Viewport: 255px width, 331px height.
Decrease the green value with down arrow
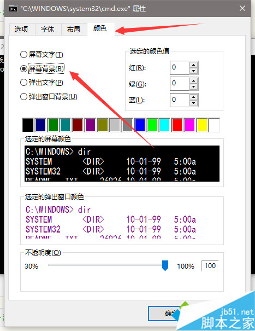(x=194, y=86)
